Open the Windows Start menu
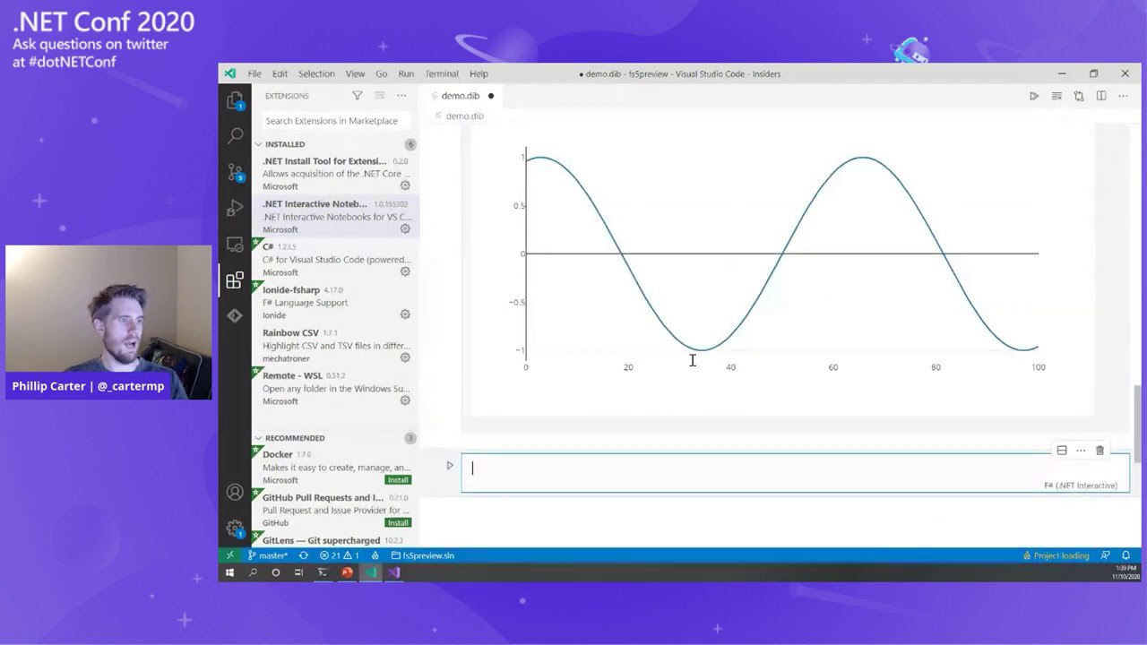1147x645 pixels. click(229, 572)
